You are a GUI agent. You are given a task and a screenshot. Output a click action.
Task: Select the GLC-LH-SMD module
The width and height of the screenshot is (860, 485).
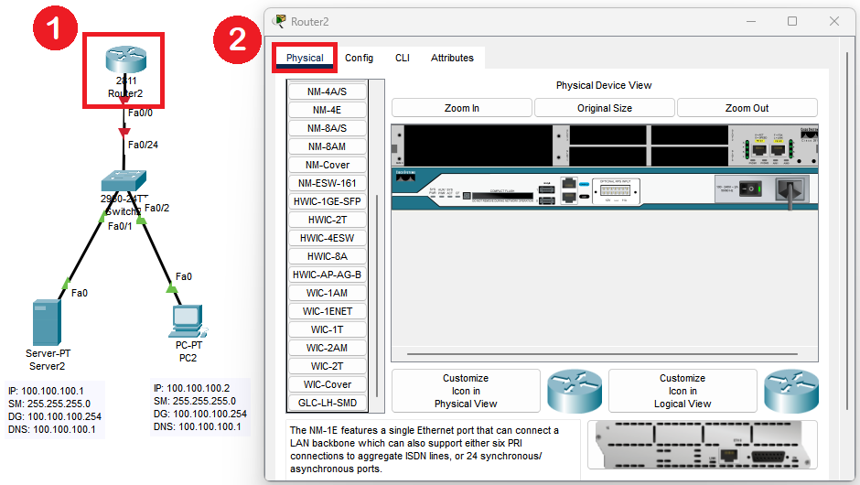(328, 403)
